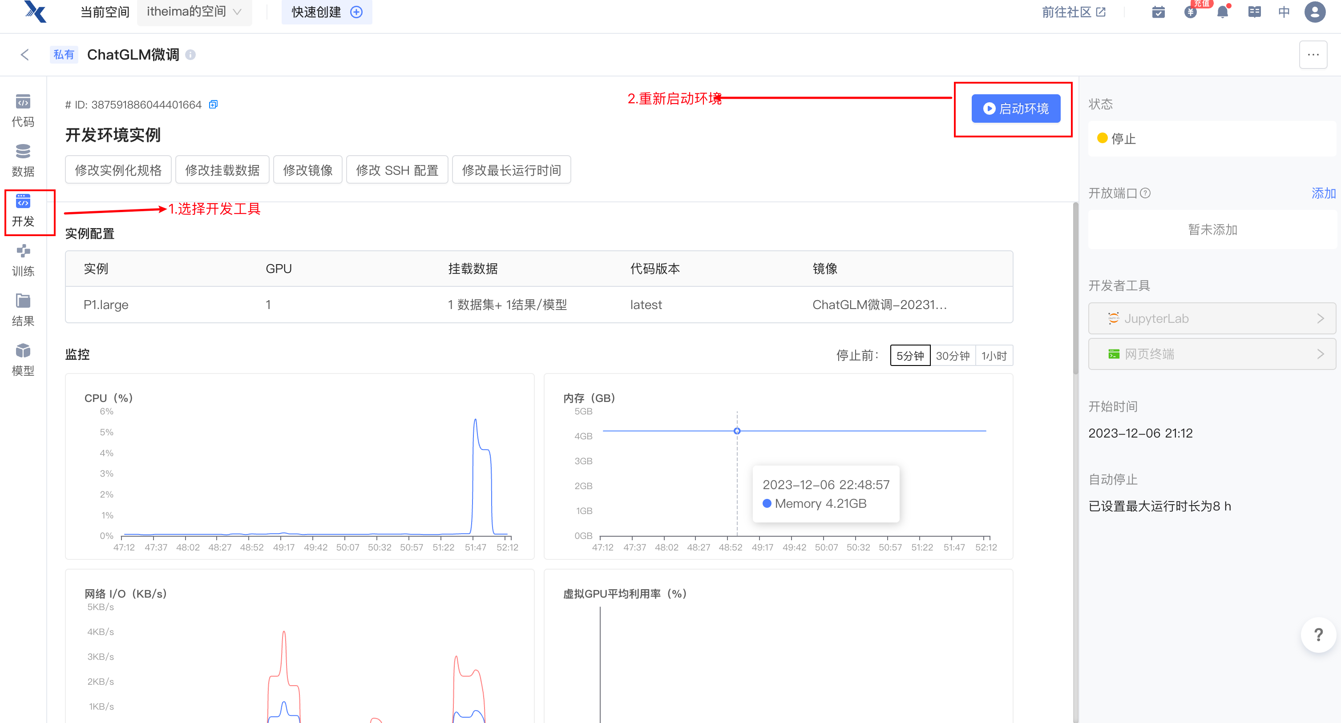Select the 模型 model sidebar tab
The width and height of the screenshot is (1341, 723).
[x=23, y=360]
